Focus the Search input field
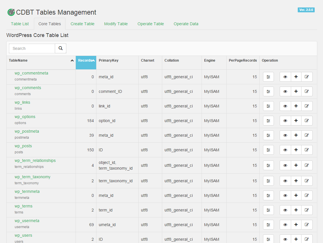323x243 pixels. pyautogui.click(x=32, y=48)
